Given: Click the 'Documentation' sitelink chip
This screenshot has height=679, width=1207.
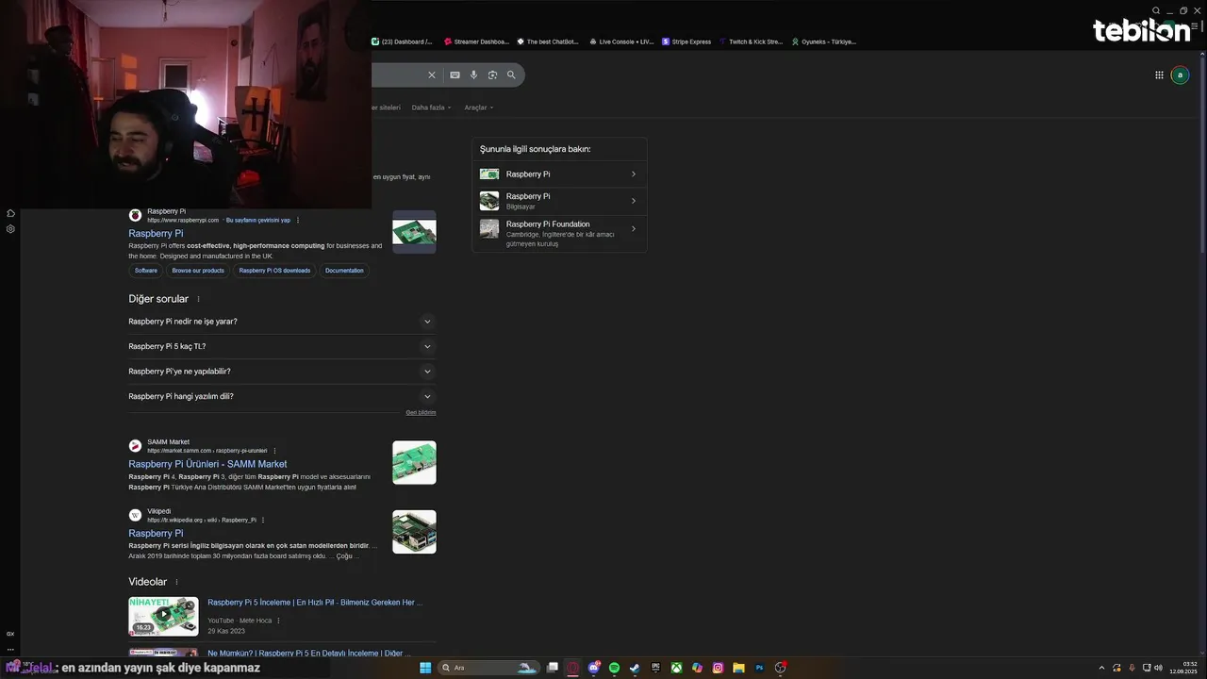Looking at the screenshot, I should click(344, 271).
